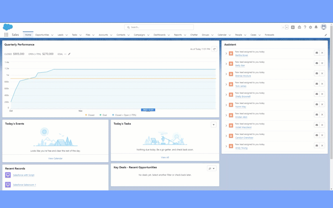Image resolution: width=333 pixels, height=208 pixels.
Task: Dismiss the Andy Young lead notification
Action: [x=322, y=146]
